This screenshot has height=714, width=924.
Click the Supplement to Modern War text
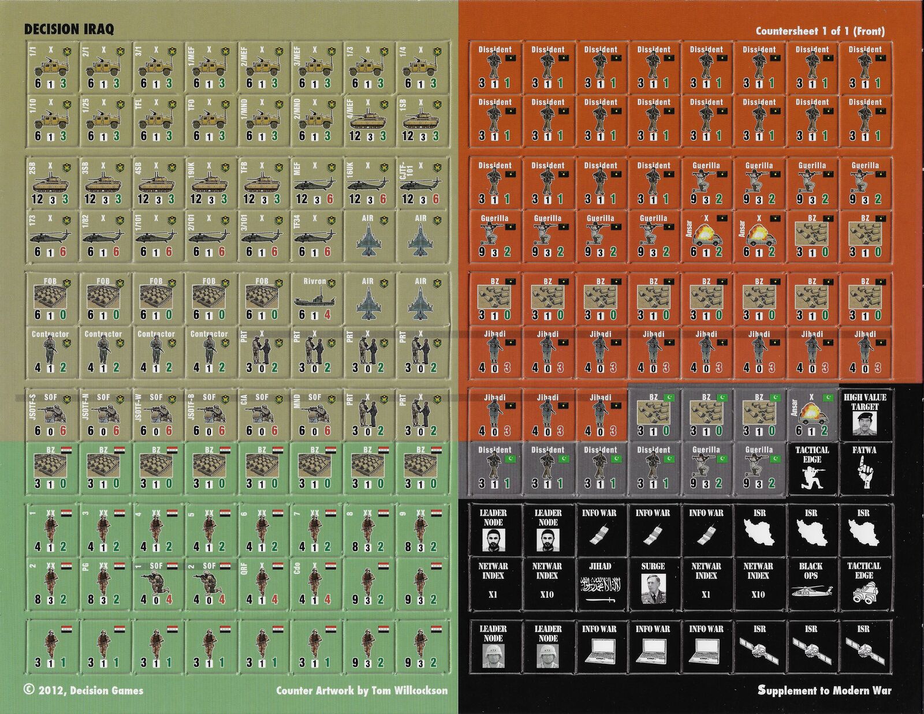point(824,690)
